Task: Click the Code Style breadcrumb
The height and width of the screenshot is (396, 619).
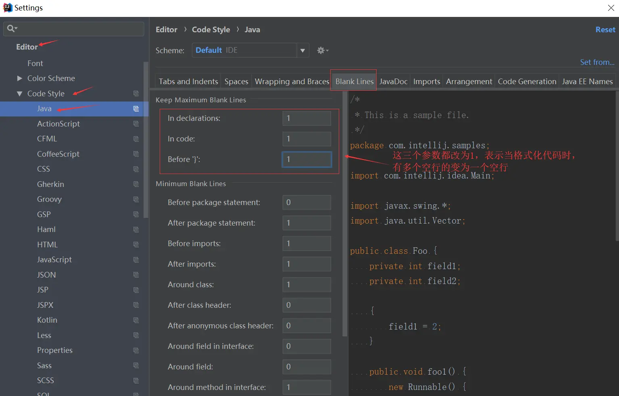Action: click(211, 30)
